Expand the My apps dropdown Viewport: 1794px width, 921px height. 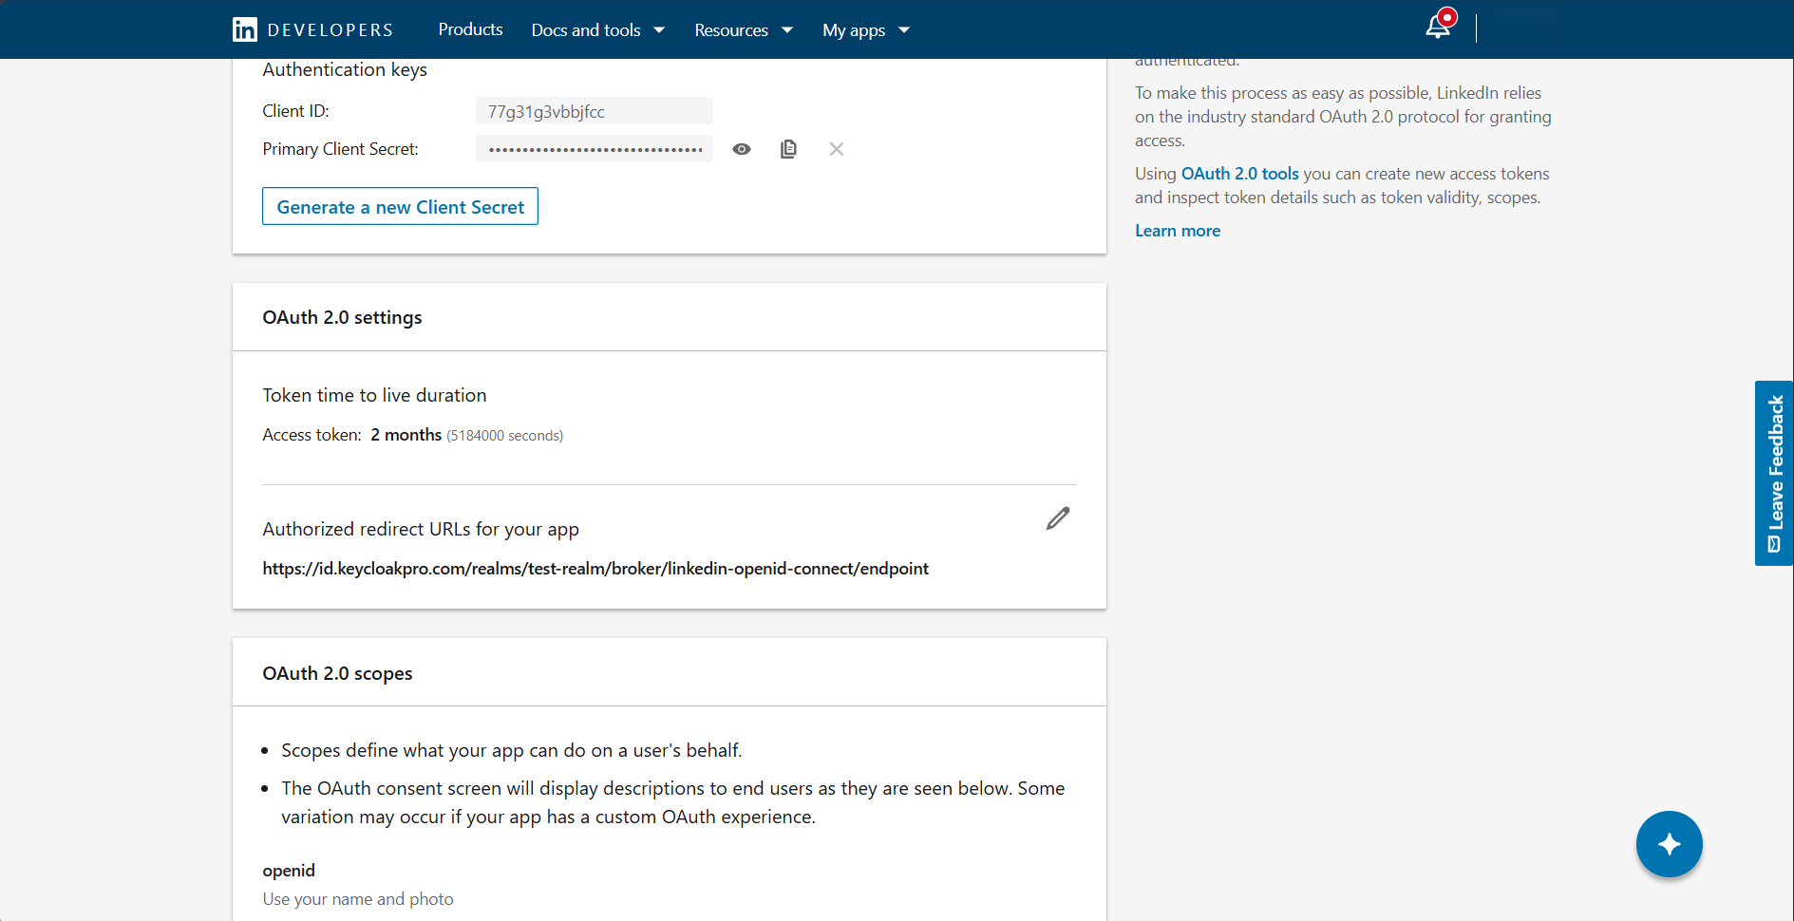coord(866,30)
